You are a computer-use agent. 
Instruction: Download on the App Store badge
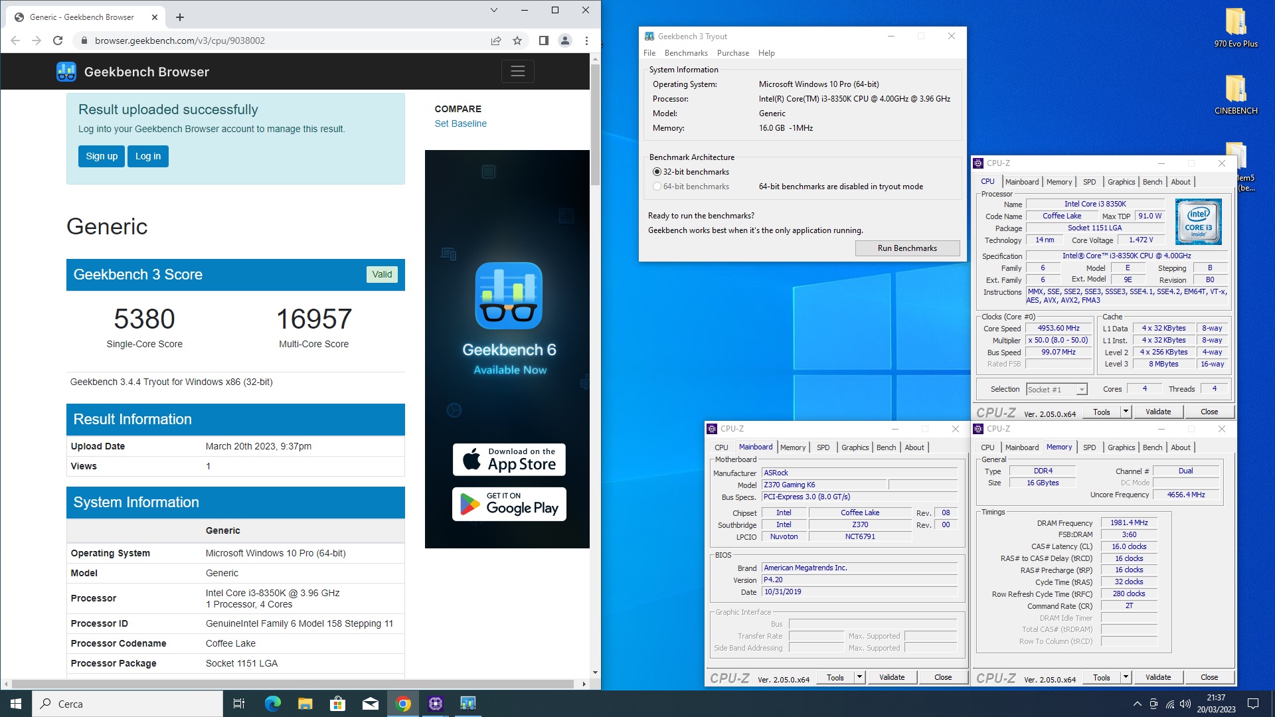pos(509,459)
